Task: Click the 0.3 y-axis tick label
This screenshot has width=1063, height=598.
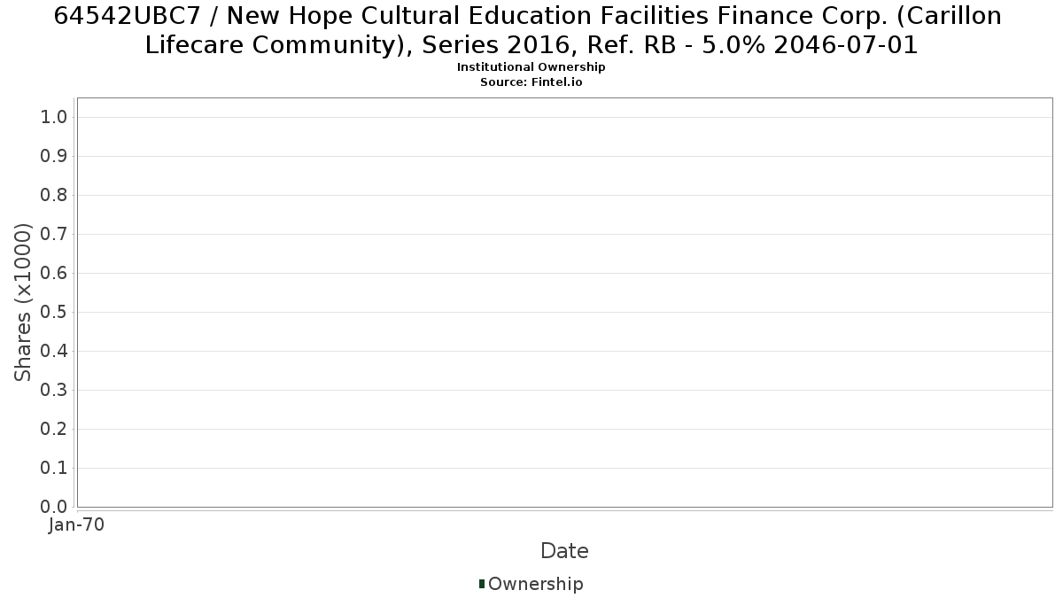Action: click(55, 391)
